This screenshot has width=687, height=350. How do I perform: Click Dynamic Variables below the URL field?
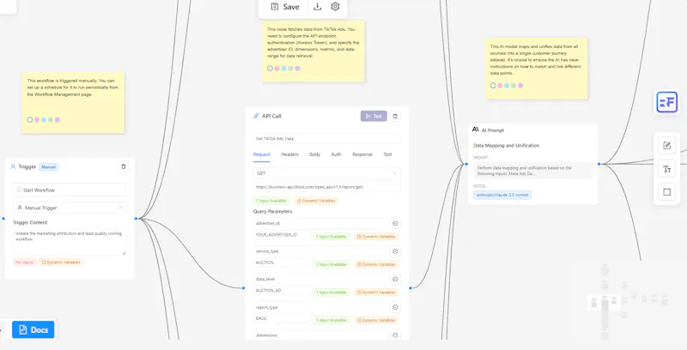(x=316, y=201)
